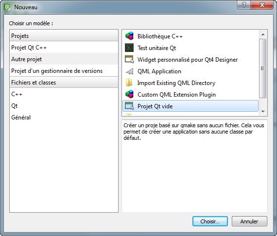Click the Import Existing QML Directory folder icon
The image size is (277, 236).
tap(129, 83)
